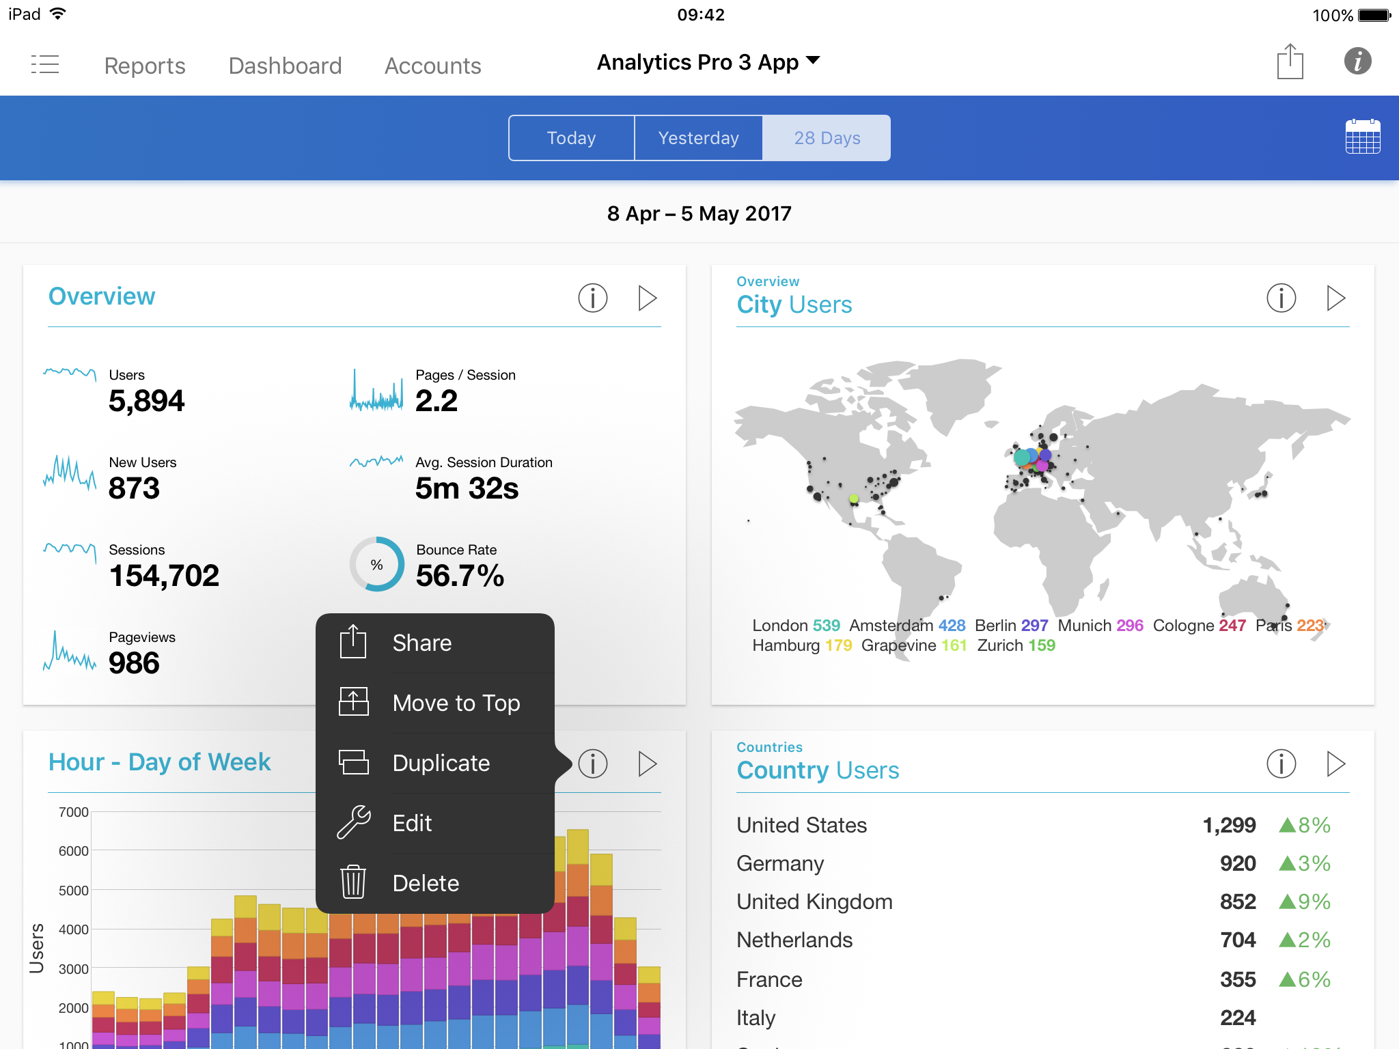
Task: Play the City Users widget
Action: [x=1335, y=298]
